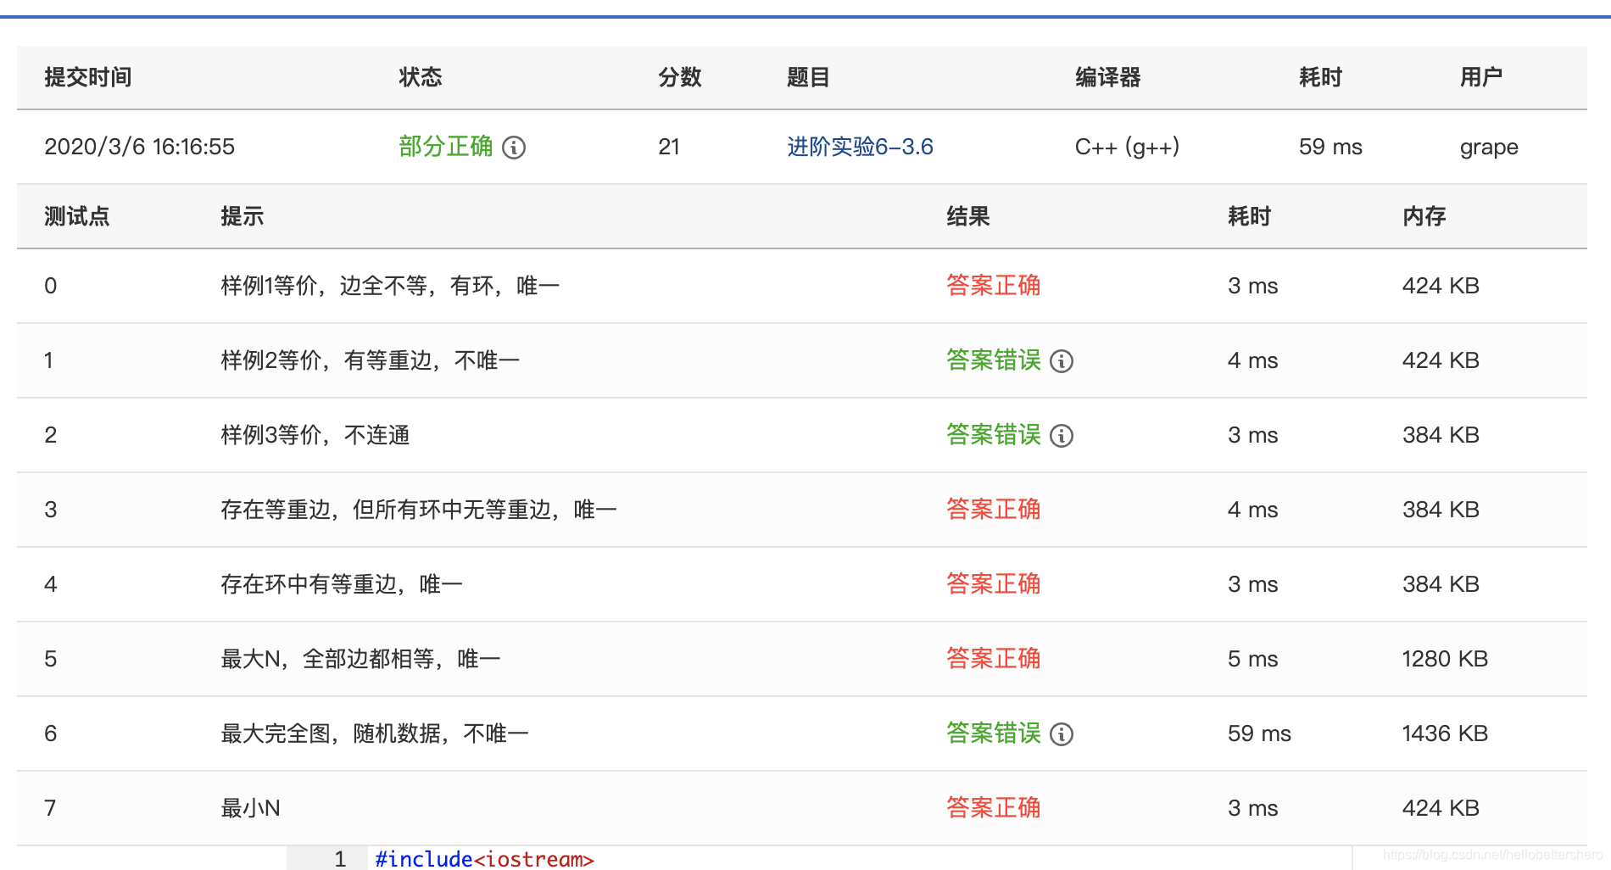The width and height of the screenshot is (1611, 870).
Task: Click the score value 21
Action: pos(669,147)
